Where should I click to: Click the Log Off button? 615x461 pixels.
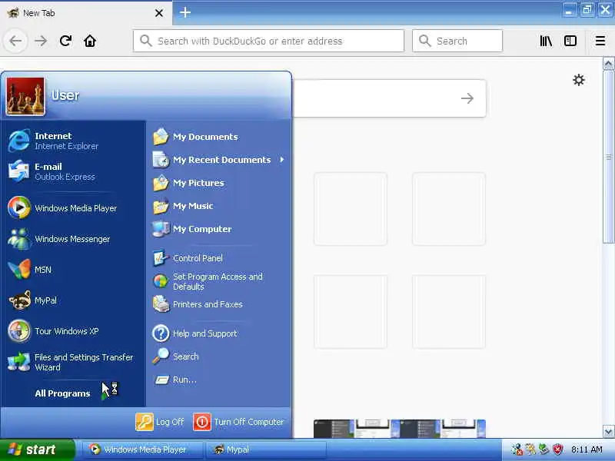[160, 422]
